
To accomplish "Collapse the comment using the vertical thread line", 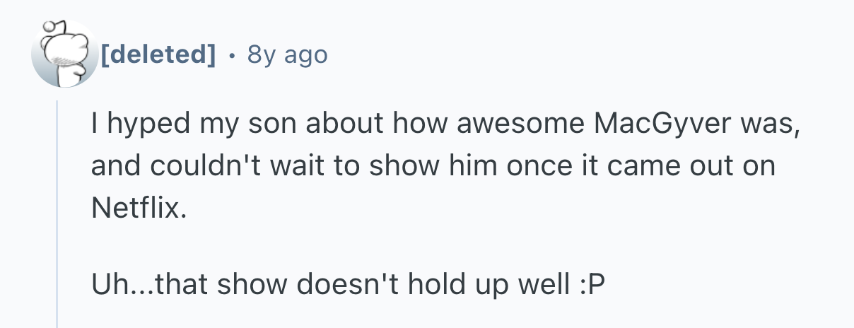I will click(x=58, y=212).
